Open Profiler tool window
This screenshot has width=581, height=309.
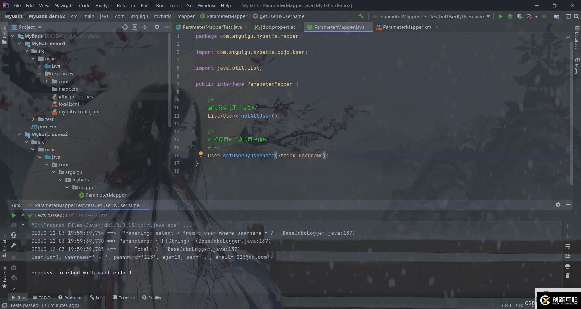pyautogui.click(x=152, y=298)
